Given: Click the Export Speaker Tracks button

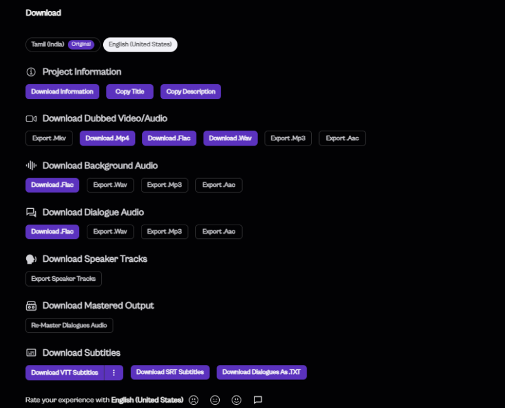Looking at the screenshot, I should click(x=63, y=279).
